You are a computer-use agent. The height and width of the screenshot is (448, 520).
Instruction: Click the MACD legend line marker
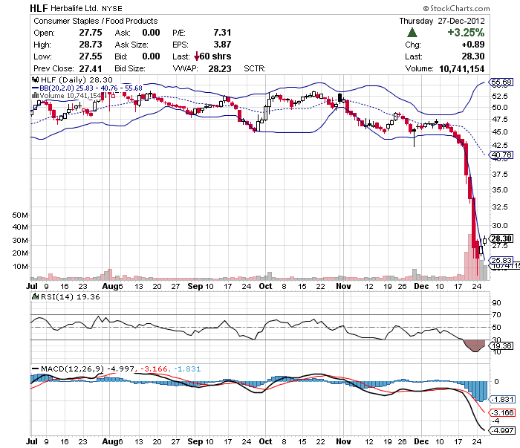[35, 369]
